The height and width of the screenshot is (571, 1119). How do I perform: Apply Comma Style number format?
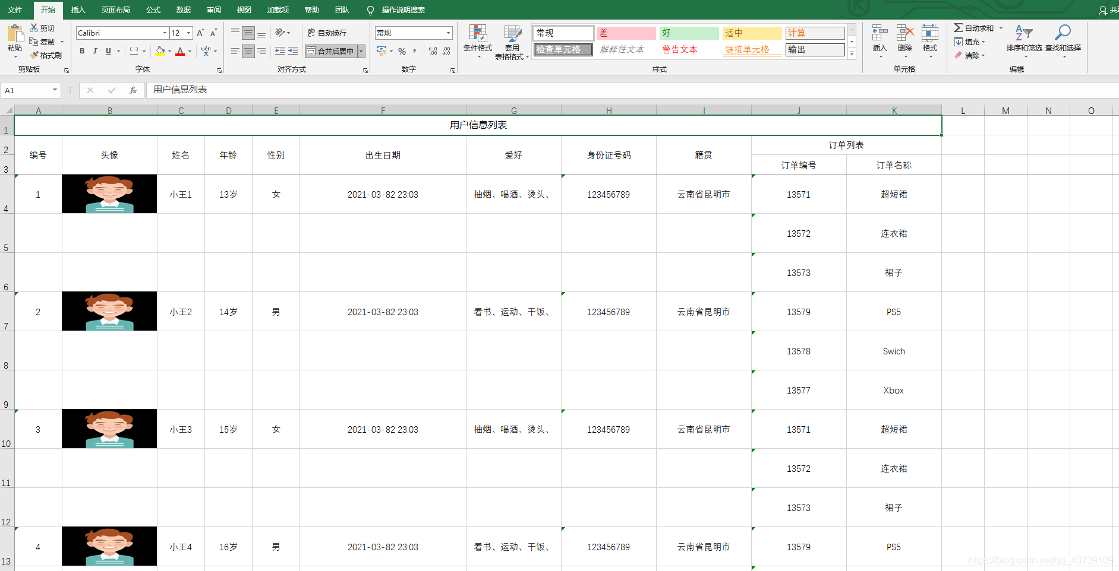[x=415, y=51]
